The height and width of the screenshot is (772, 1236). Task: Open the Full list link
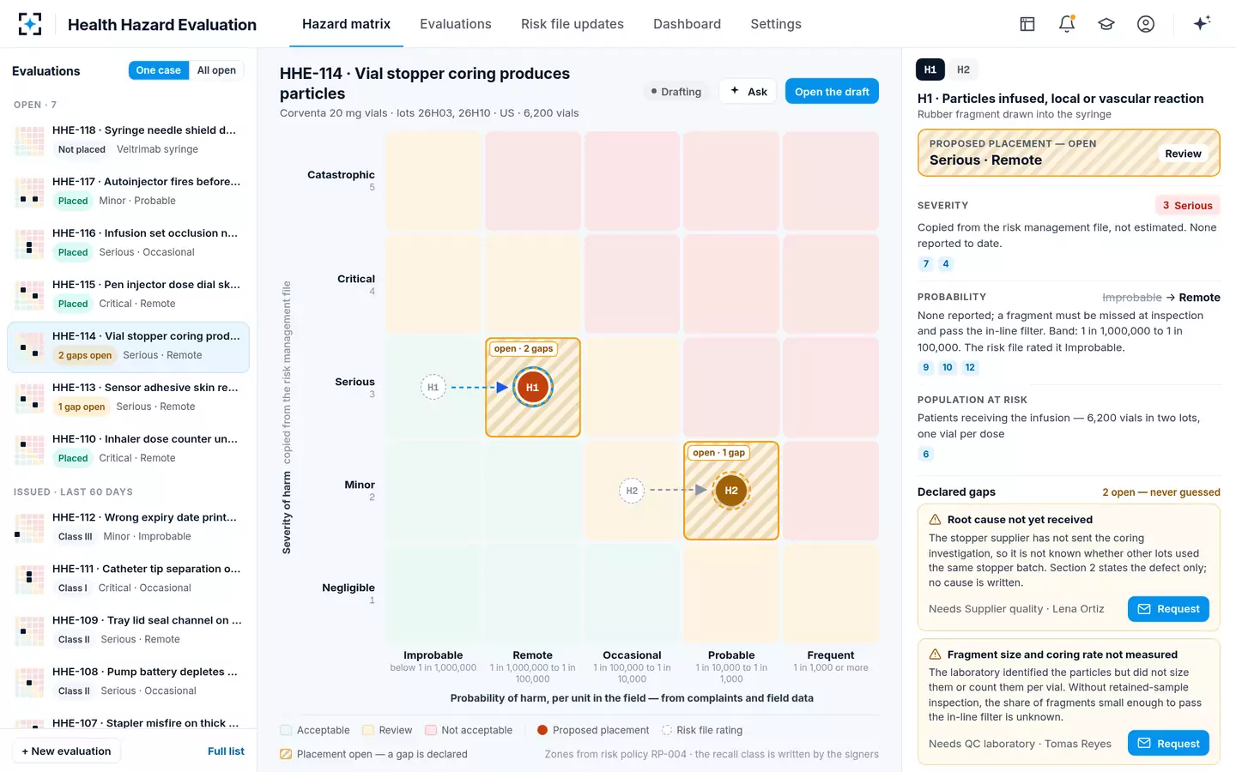226,751
